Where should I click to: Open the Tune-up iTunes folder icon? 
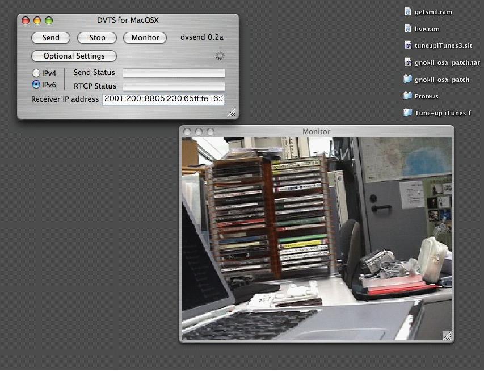[x=407, y=112]
